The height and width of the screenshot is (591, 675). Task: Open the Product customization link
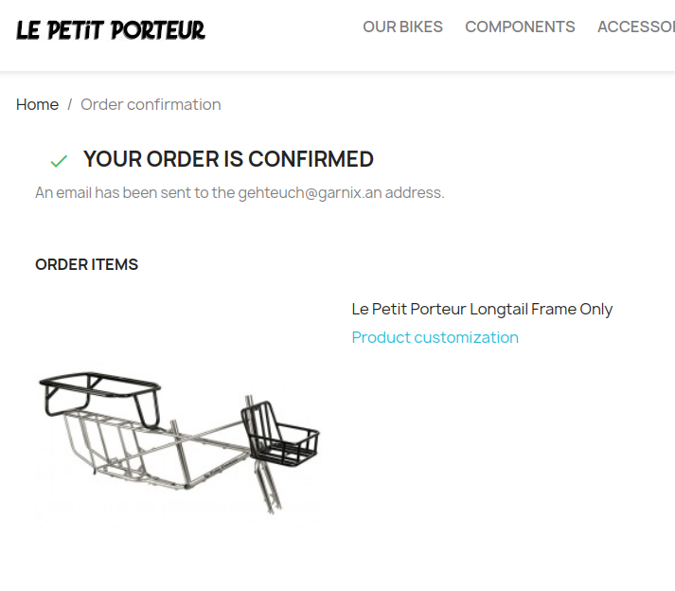pos(435,337)
